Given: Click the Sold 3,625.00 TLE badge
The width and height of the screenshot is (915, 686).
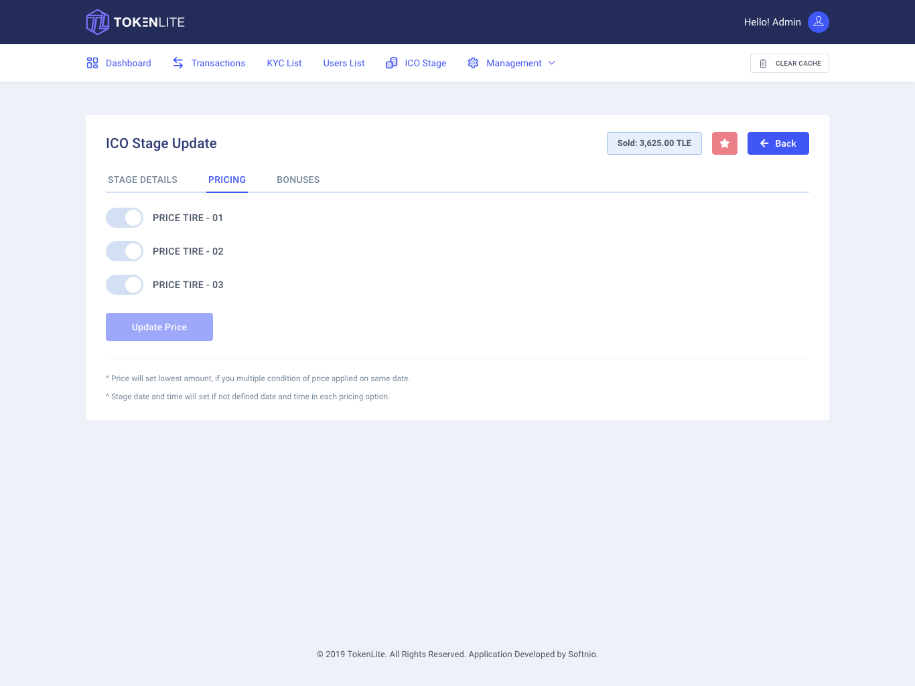Looking at the screenshot, I should [x=654, y=143].
